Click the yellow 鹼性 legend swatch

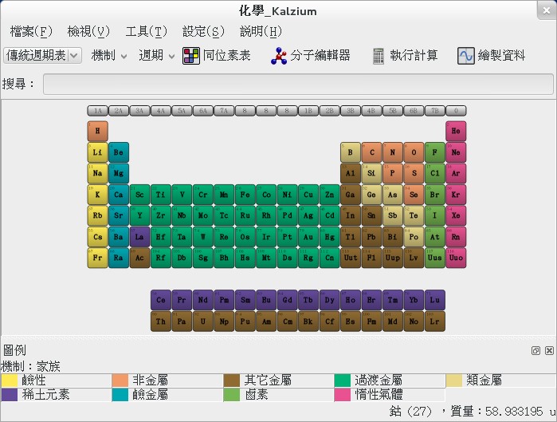coord(10,381)
